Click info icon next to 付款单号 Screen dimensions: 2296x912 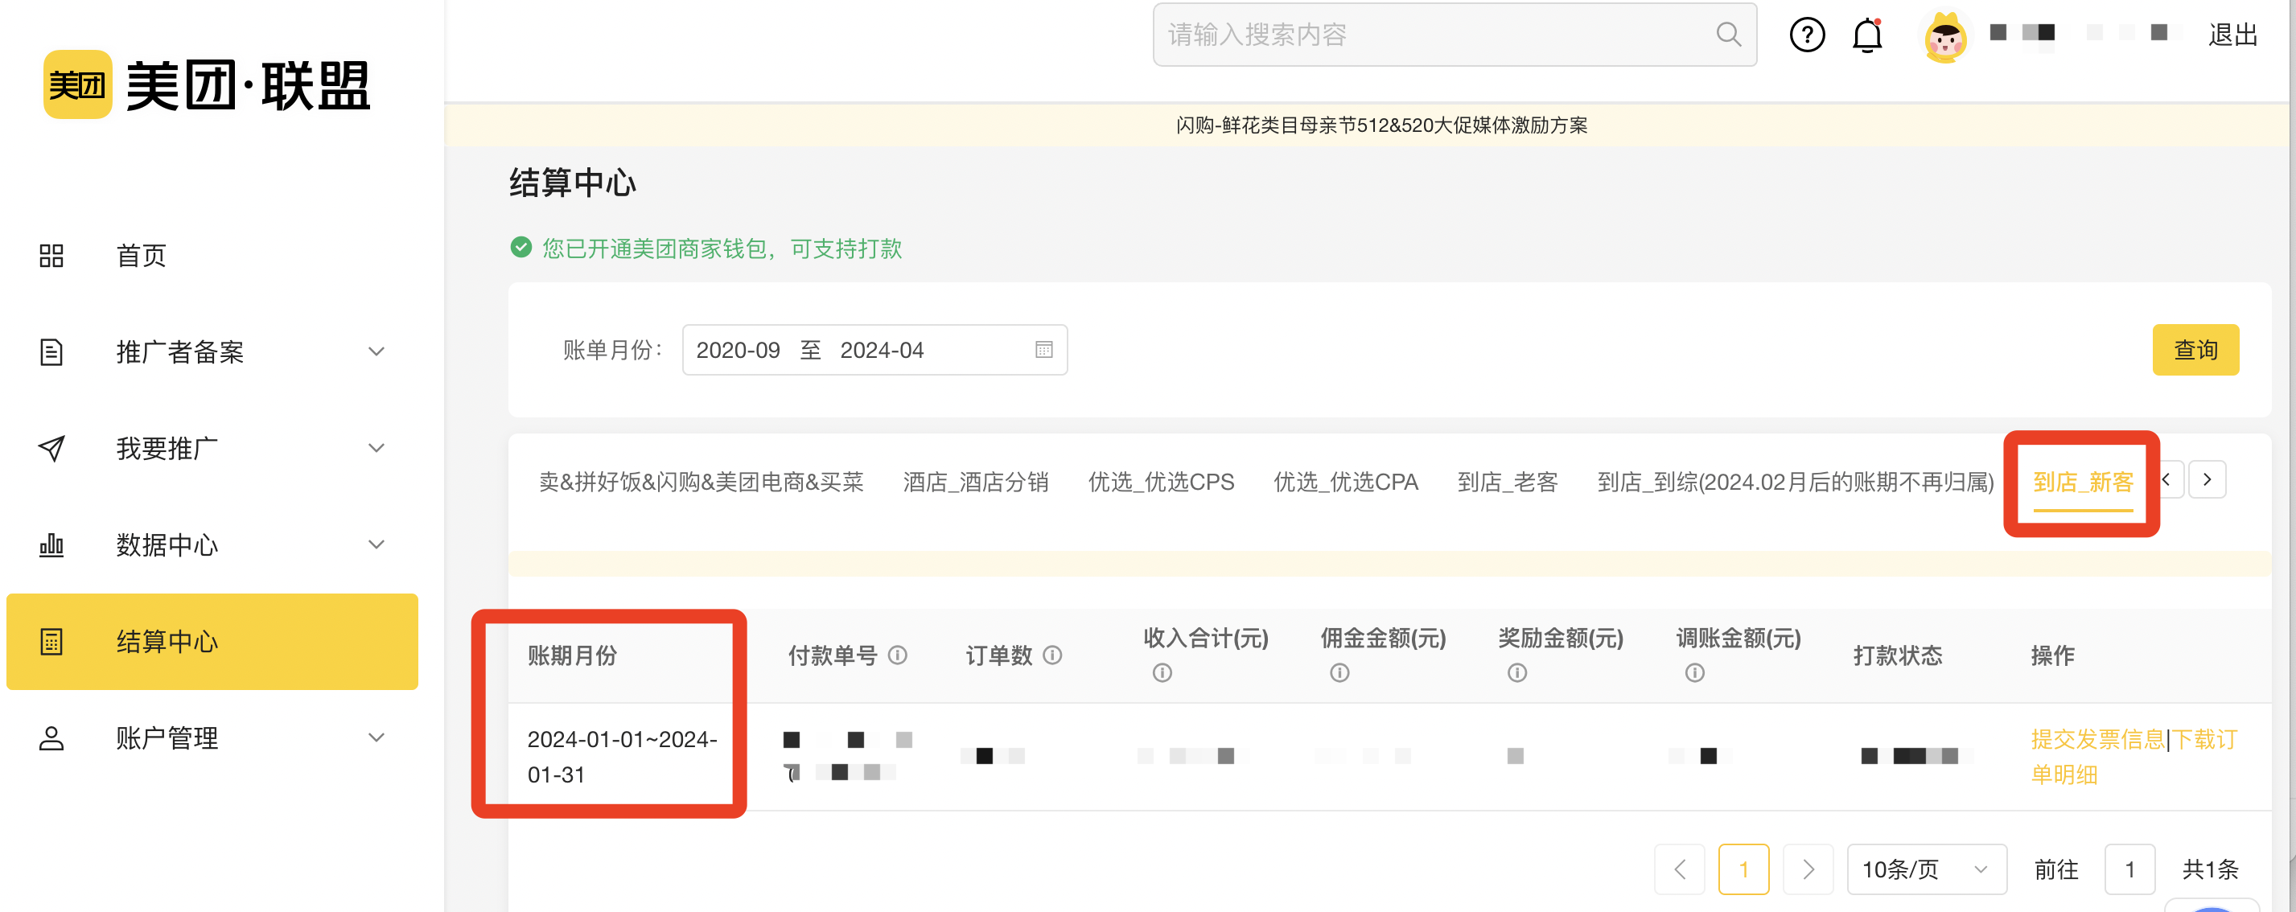899,655
